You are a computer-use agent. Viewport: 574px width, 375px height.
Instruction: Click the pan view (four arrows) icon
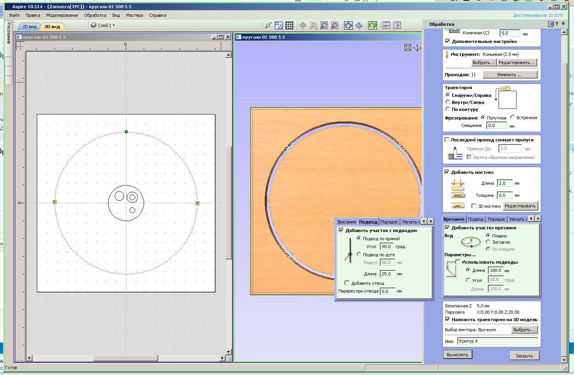(303, 25)
